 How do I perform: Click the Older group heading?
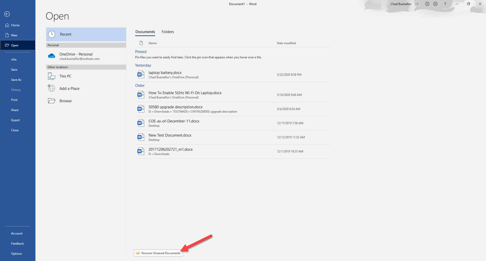[x=140, y=86]
